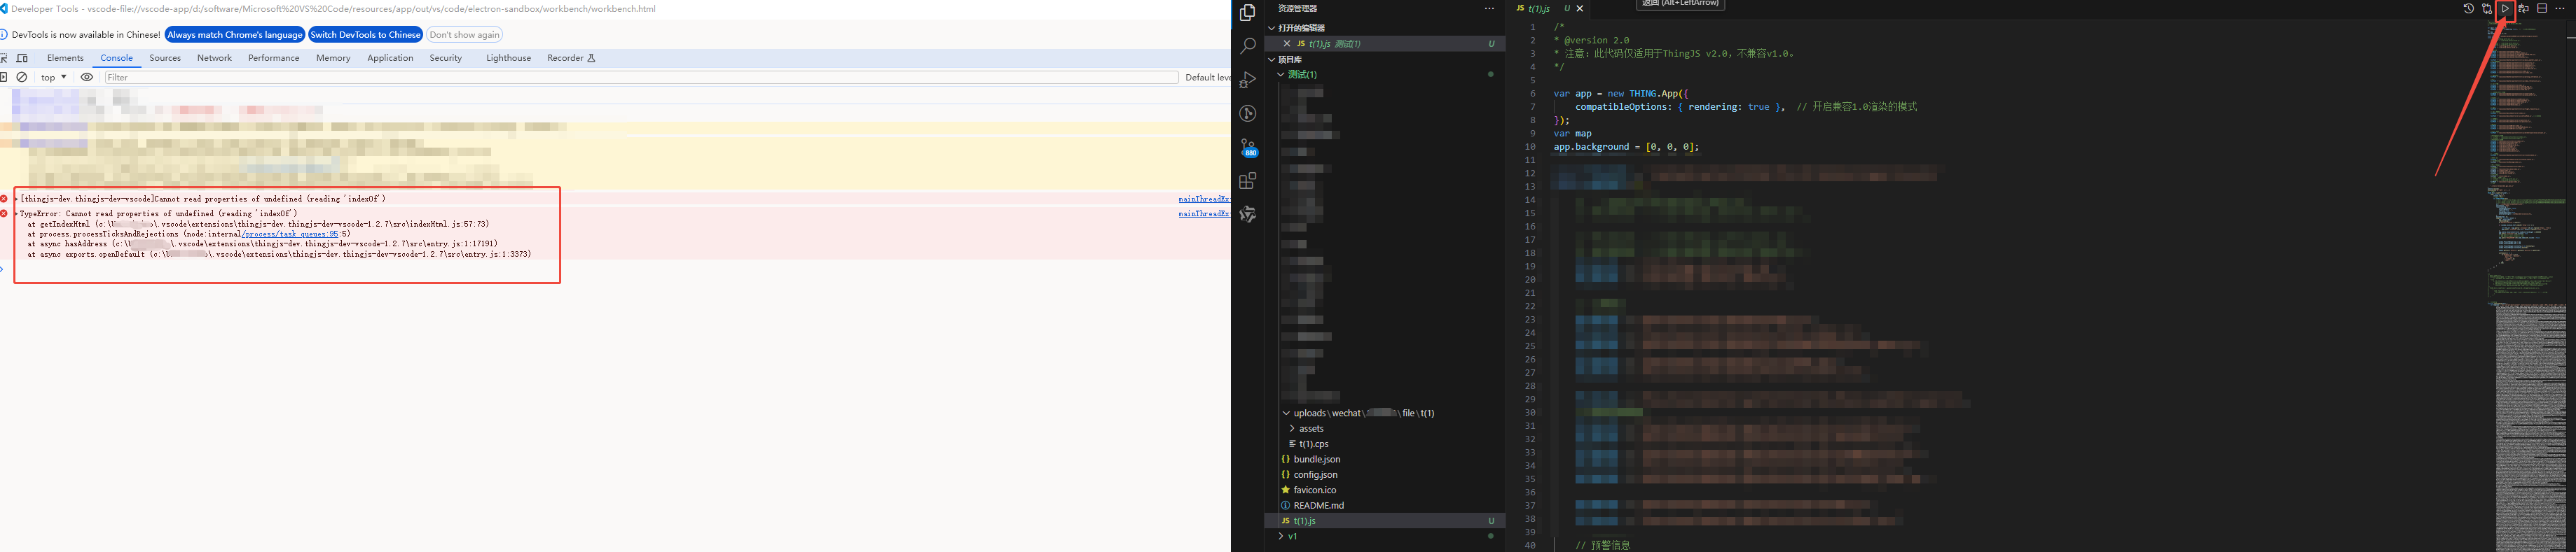The height and width of the screenshot is (552, 2576).
Task: Open mainThreadExt source link of first error
Action: [1204, 199]
